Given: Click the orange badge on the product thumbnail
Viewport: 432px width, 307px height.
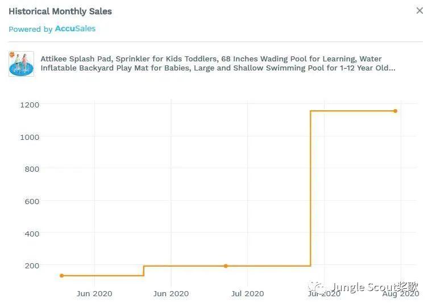Looking at the screenshot, I should [x=12, y=55].
